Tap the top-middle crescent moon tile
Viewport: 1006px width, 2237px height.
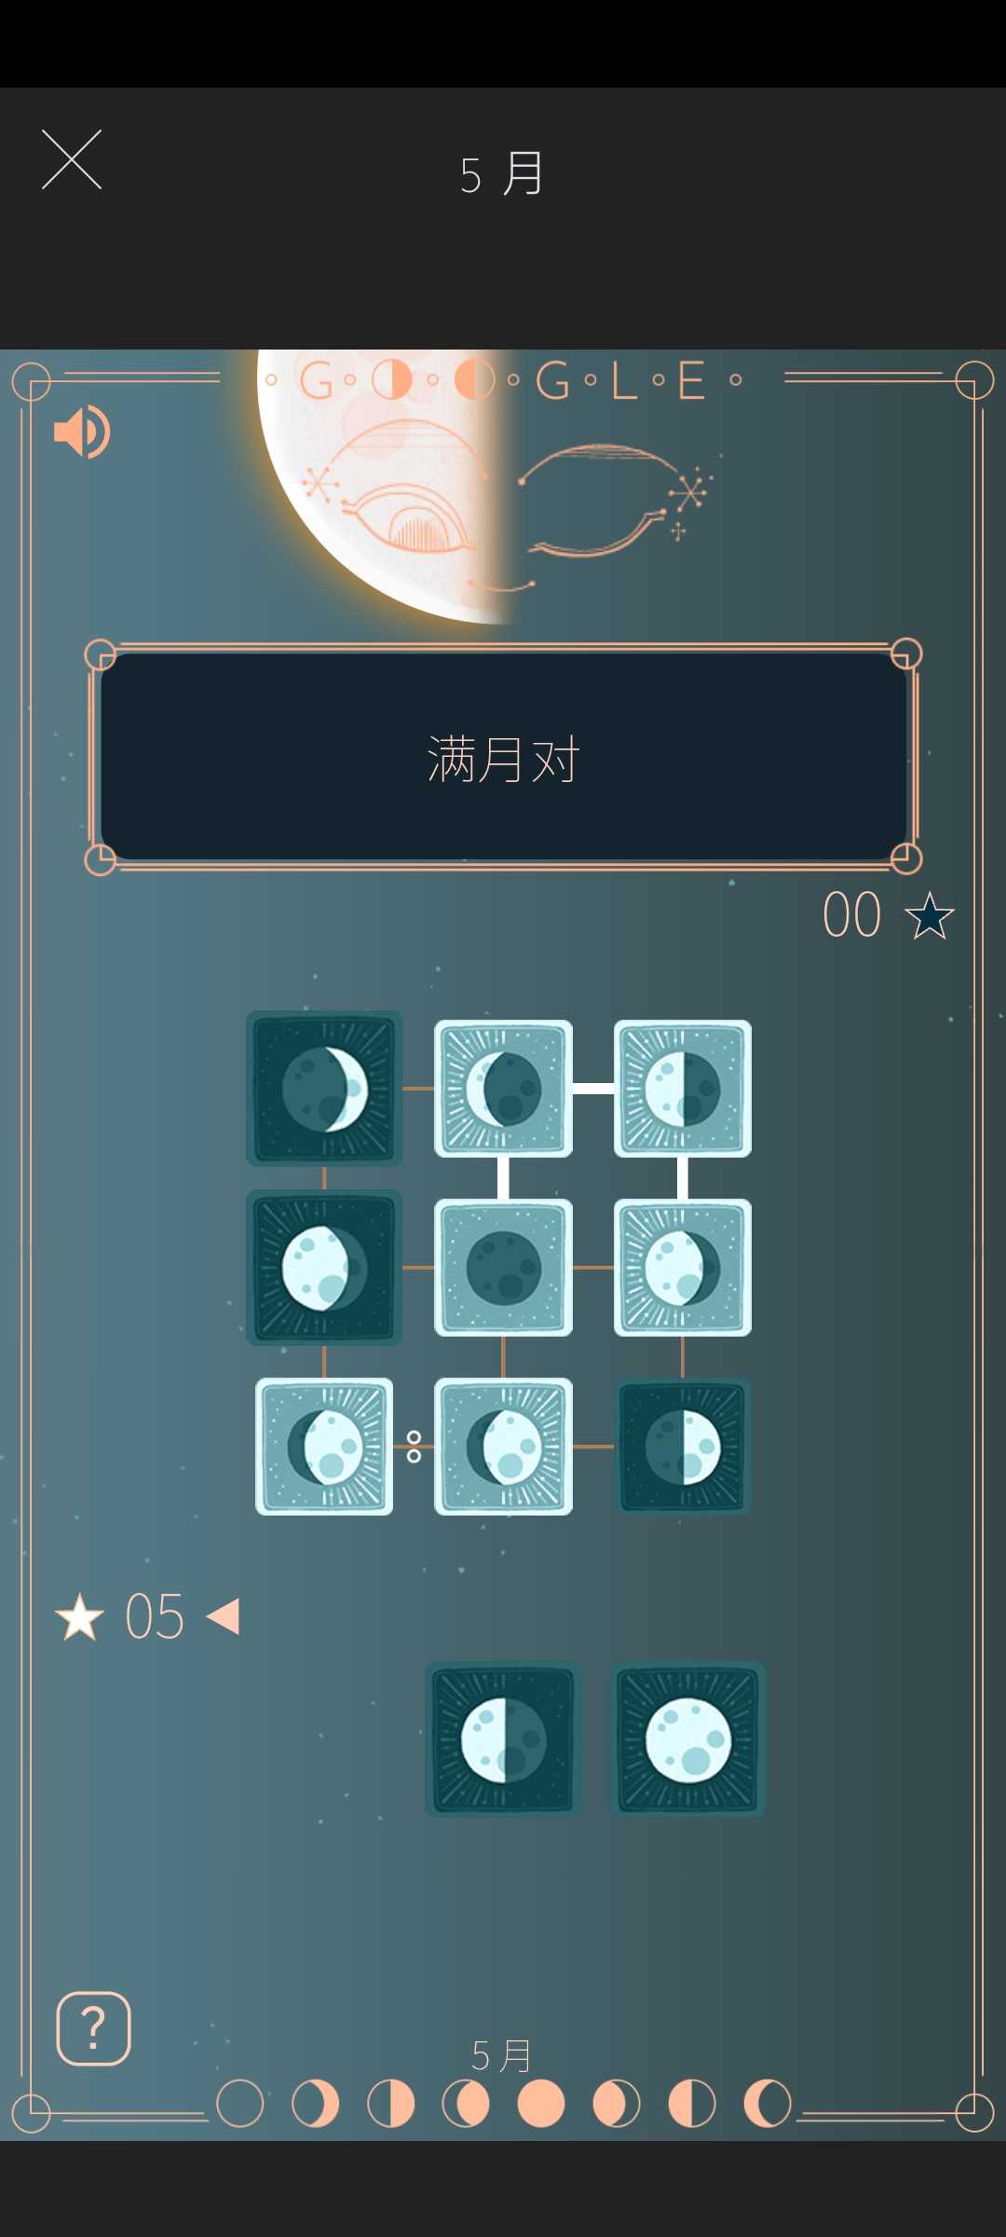503,1089
